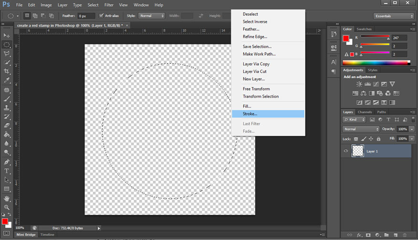Open the layer blend mode Normal dropdown
The height and width of the screenshot is (240, 418).
point(361,129)
